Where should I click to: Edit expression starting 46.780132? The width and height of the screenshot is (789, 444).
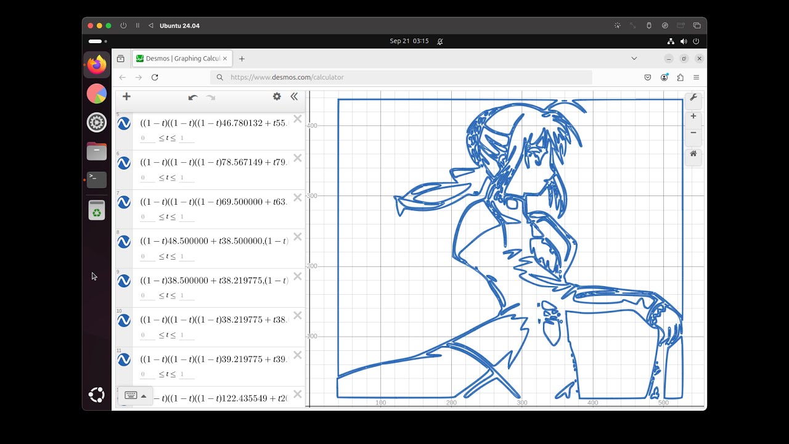tap(214, 123)
